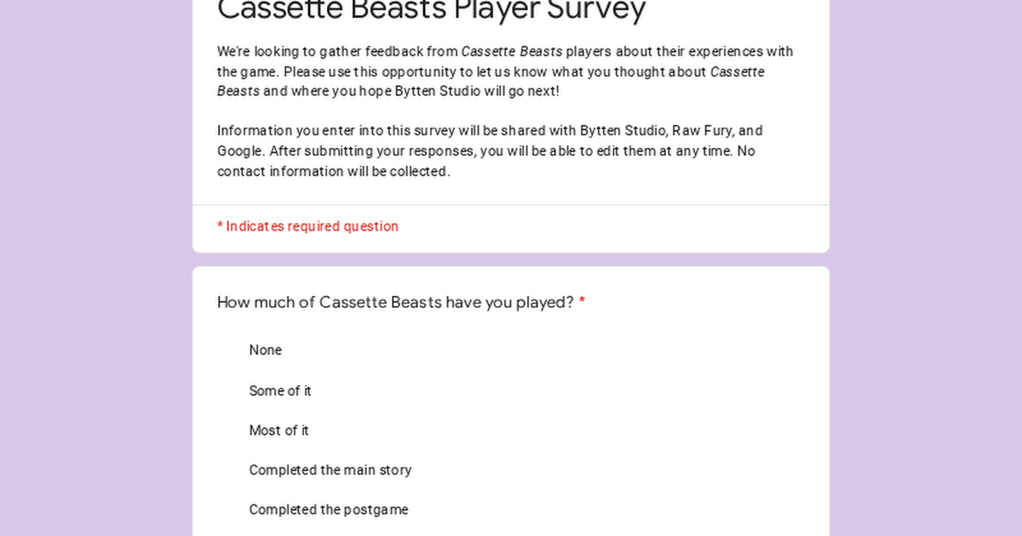
Task: Click the "Cassette Beasts Player Survey" title
Action: (432, 10)
